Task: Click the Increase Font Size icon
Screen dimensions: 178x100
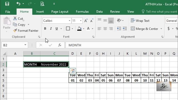Action: [86, 21]
